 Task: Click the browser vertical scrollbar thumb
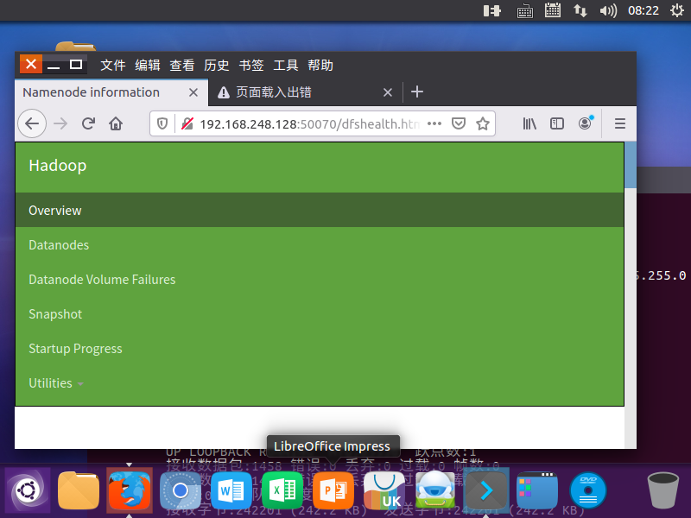coord(631,165)
